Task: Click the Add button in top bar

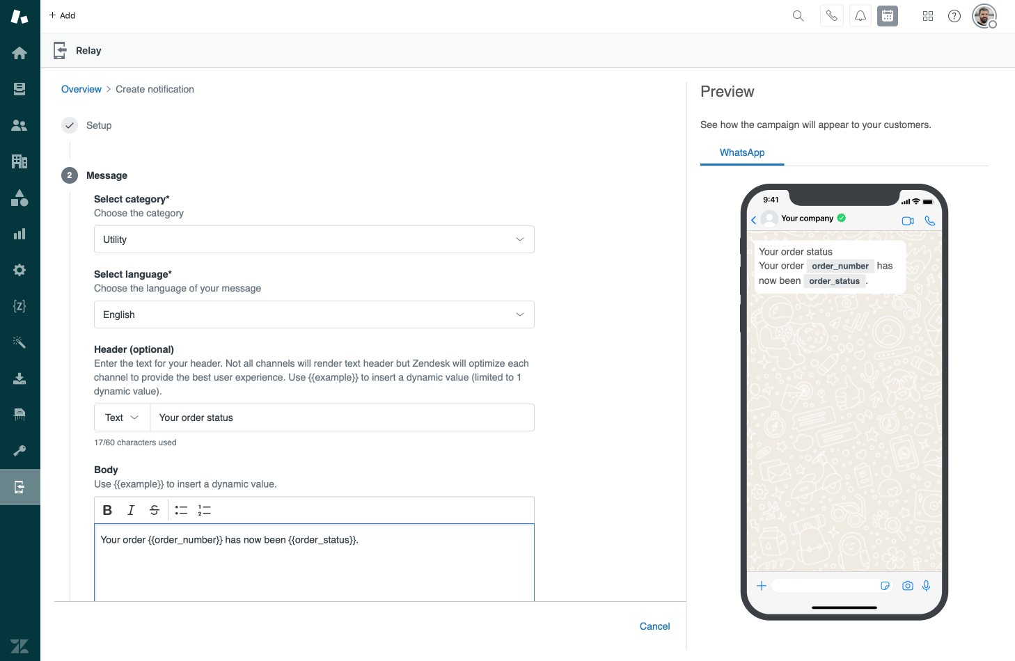Action: point(62,15)
